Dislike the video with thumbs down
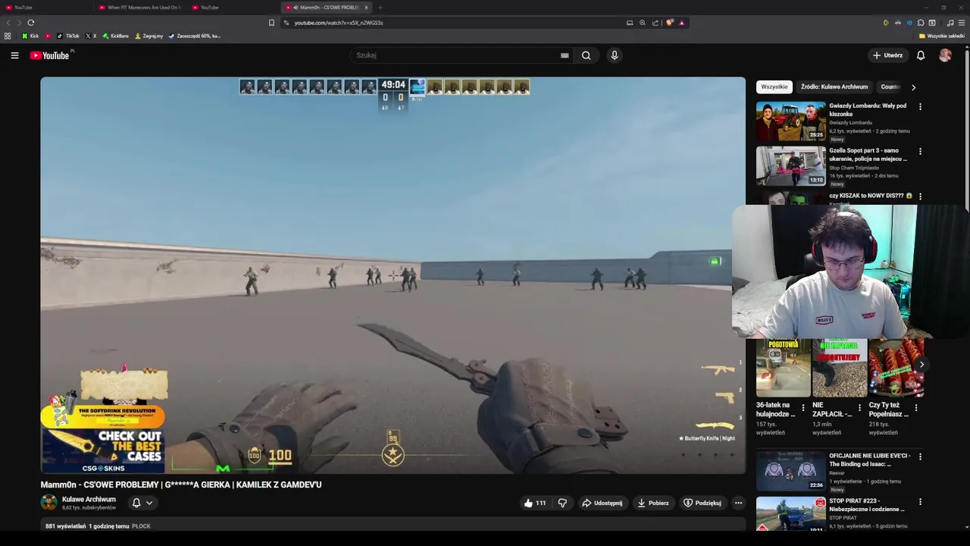The width and height of the screenshot is (970, 546). point(562,503)
